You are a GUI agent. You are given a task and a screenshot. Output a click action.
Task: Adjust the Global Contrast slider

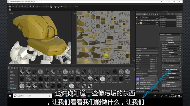pyautogui.click(x=171, y=50)
